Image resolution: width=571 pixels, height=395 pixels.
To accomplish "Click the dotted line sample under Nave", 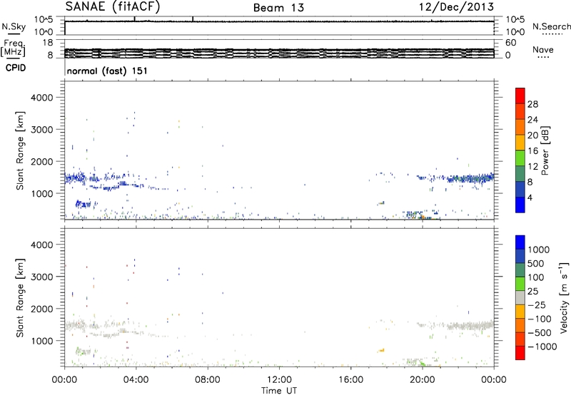I will point(543,57).
